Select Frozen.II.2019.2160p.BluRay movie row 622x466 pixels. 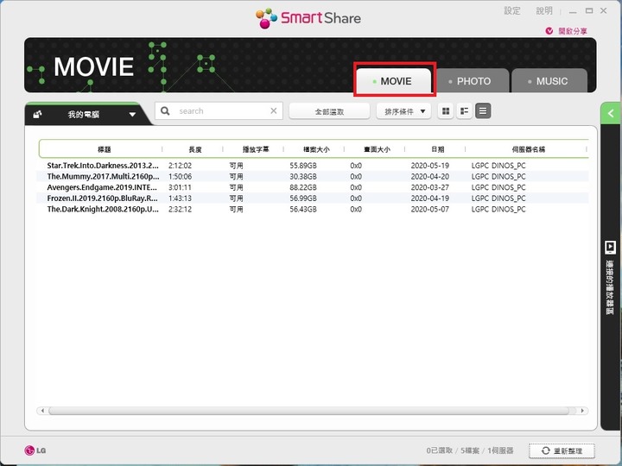click(313, 198)
